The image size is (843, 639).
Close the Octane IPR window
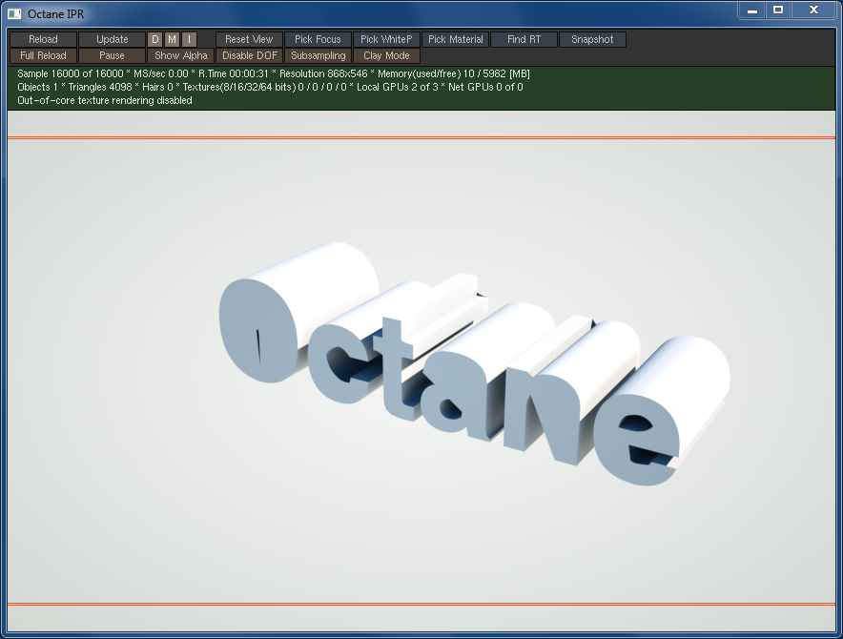point(814,10)
